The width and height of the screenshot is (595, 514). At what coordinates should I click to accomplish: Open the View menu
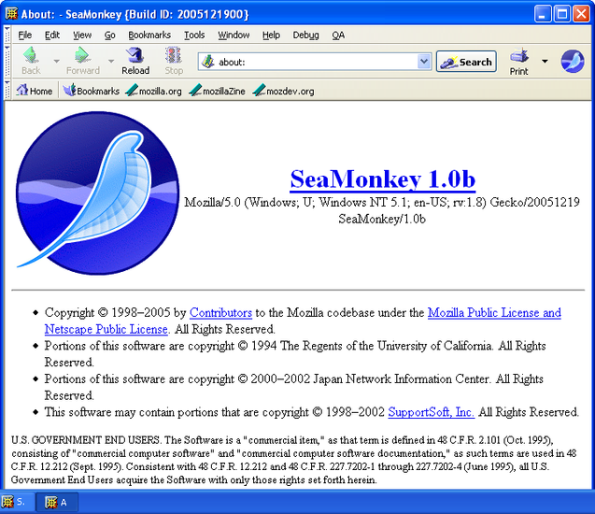click(82, 35)
